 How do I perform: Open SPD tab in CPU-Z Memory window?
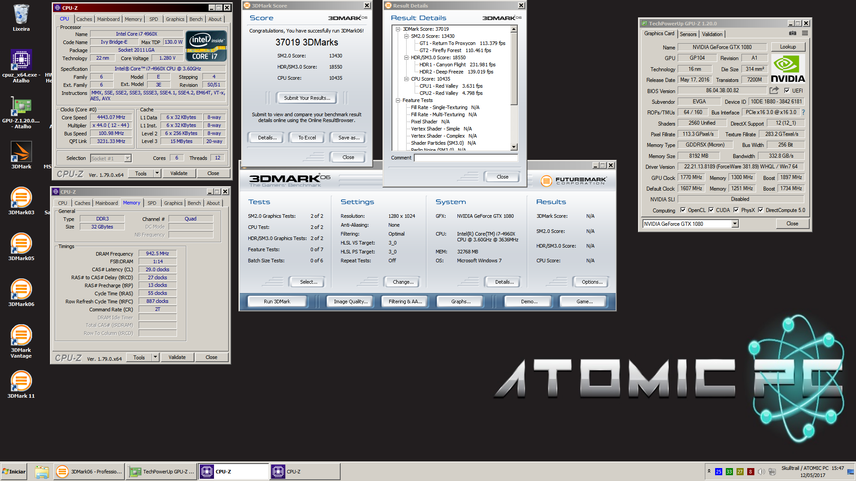[x=152, y=203]
